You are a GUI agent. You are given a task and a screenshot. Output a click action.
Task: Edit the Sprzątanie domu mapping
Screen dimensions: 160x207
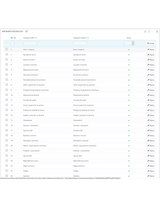point(151,55)
